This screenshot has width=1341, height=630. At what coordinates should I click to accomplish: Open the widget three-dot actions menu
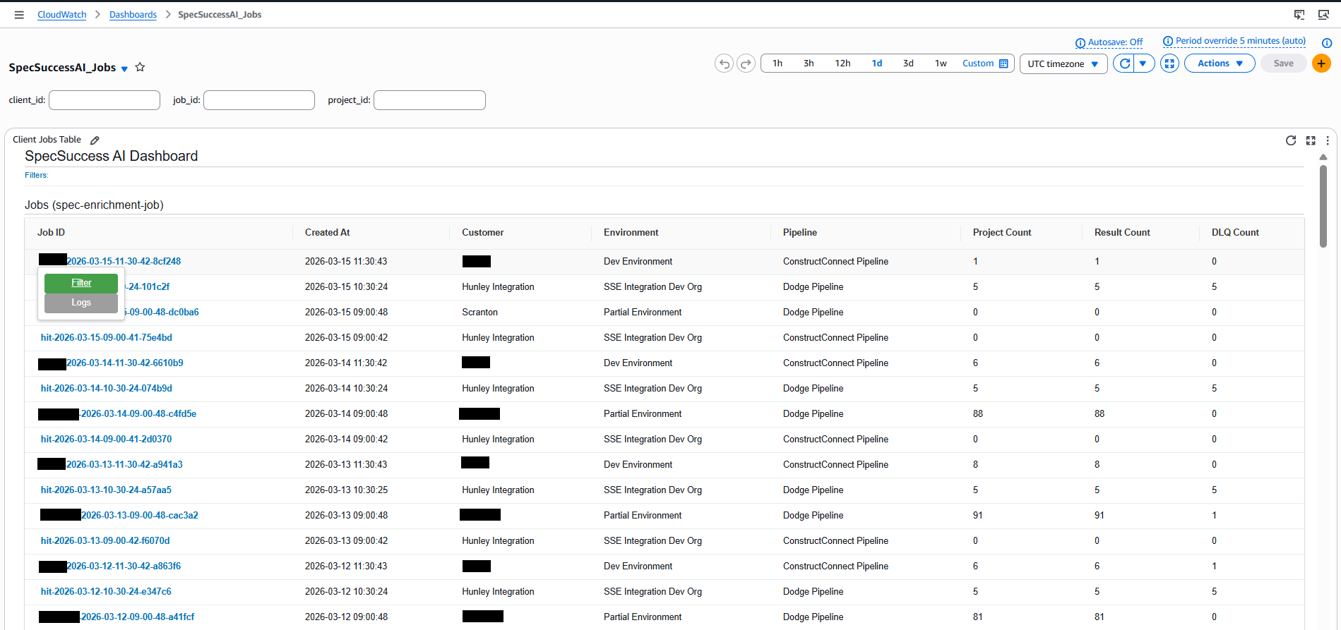1328,140
